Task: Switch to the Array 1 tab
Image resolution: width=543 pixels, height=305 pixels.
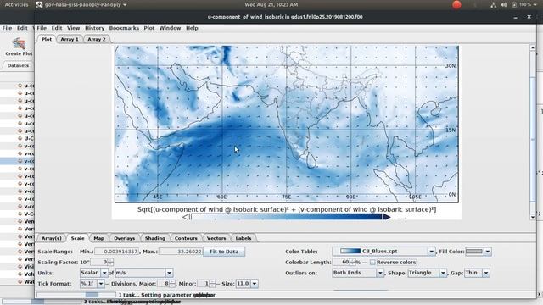Action: 70,39
